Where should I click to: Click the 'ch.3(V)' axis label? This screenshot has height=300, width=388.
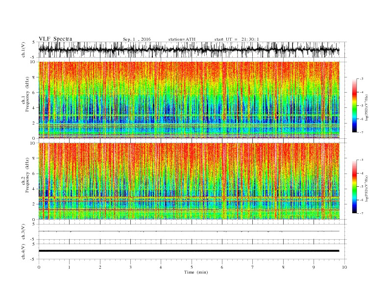click(24, 232)
